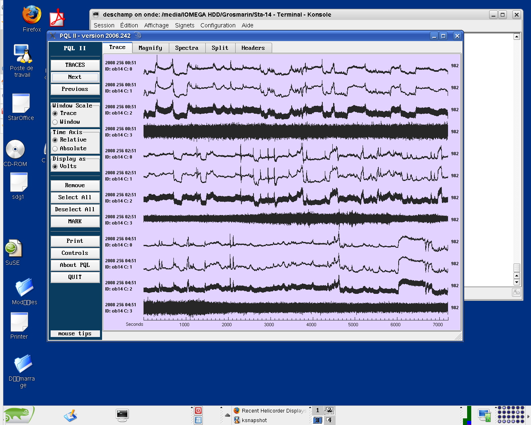Open the Printer desktop icon
Image resolution: width=531 pixels, height=425 pixels.
pyautogui.click(x=19, y=322)
